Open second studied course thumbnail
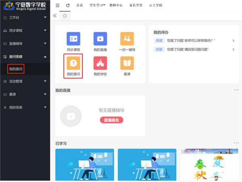The height and width of the screenshot is (182, 242). (x=147, y=165)
